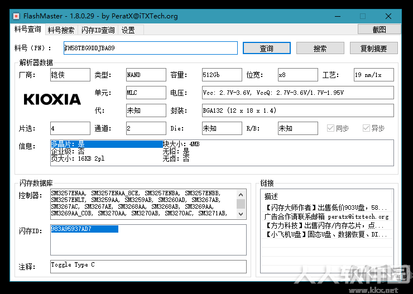The image size is (413, 294).
Task: Click the KIOXIA manufacturer logo
Action: tap(52, 99)
